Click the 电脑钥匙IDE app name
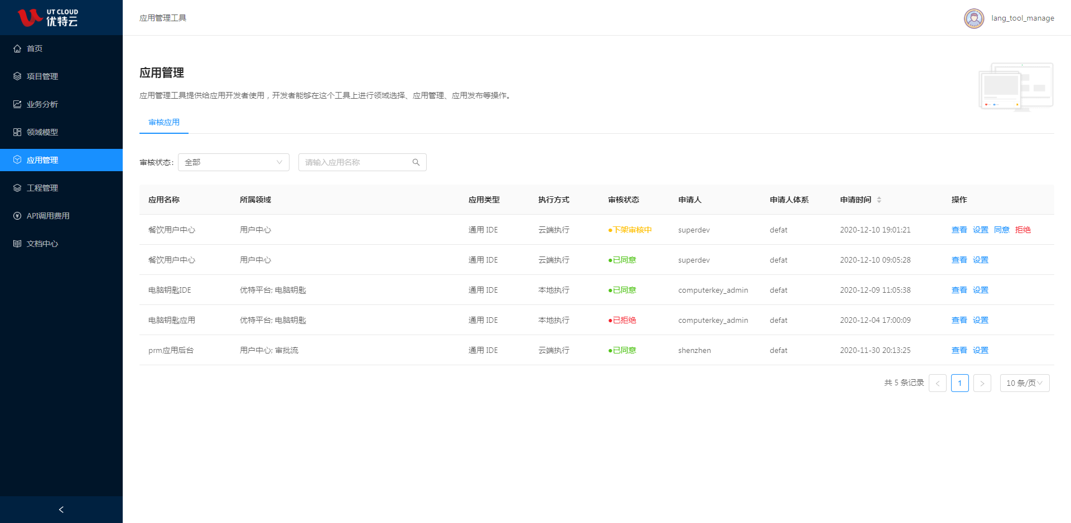The image size is (1071, 523). pyautogui.click(x=170, y=290)
